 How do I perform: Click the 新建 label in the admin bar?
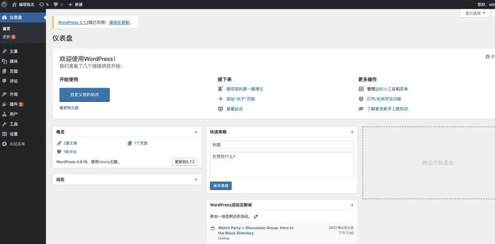pyautogui.click(x=79, y=5)
